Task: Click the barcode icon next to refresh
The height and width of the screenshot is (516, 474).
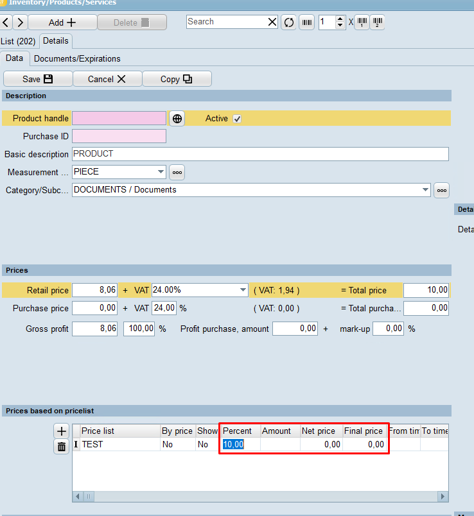Action: point(306,22)
